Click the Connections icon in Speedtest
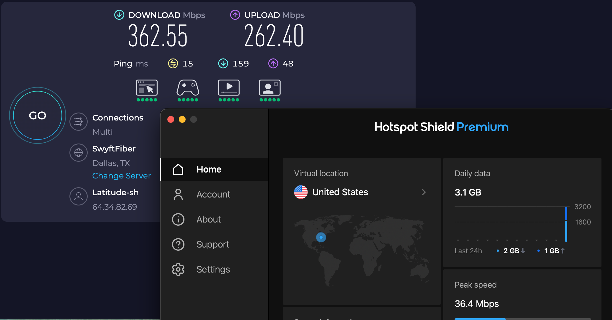Image resolution: width=612 pixels, height=320 pixels. 78,122
